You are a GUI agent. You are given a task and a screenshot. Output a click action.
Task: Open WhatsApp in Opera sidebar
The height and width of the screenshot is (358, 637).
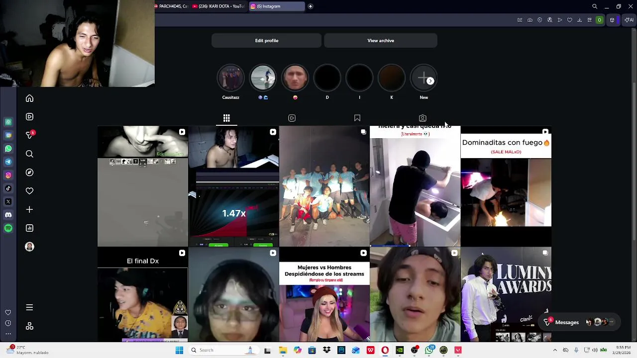tap(8, 149)
